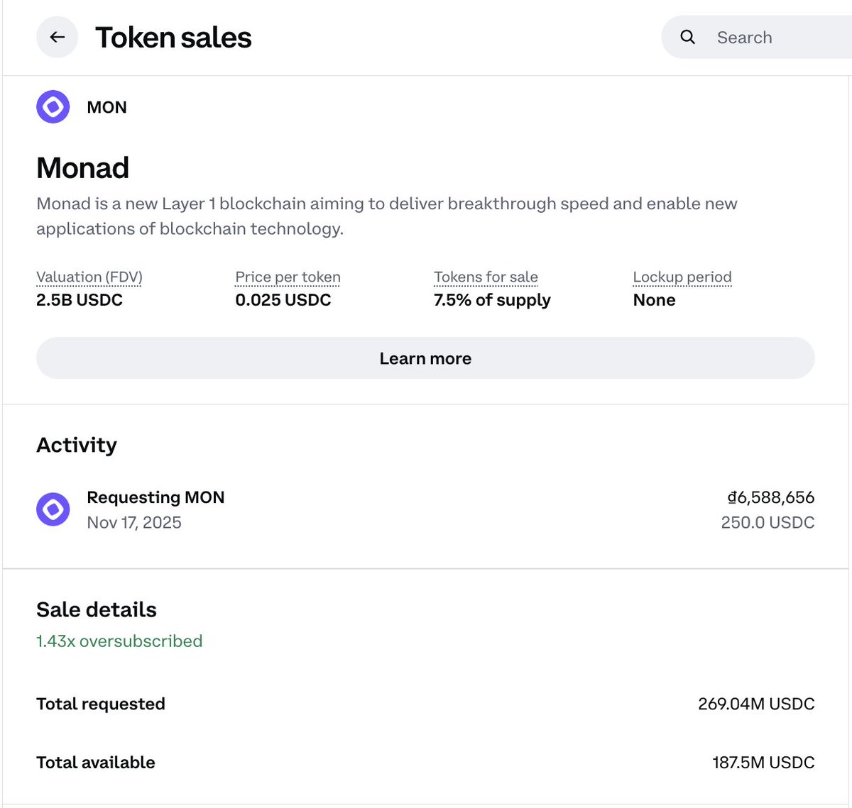Click the Valuation (FDV) label tooltip
Screen dimensions: 852x808
[89, 277]
